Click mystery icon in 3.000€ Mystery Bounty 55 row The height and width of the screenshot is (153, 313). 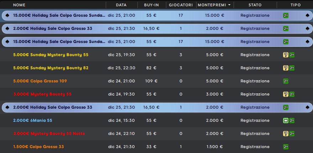pyautogui.click(x=286, y=94)
